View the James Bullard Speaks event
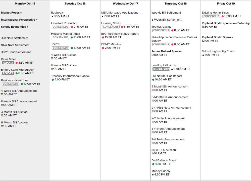The height and width of the screenshot is (181, 251). (x=166, y=51)
